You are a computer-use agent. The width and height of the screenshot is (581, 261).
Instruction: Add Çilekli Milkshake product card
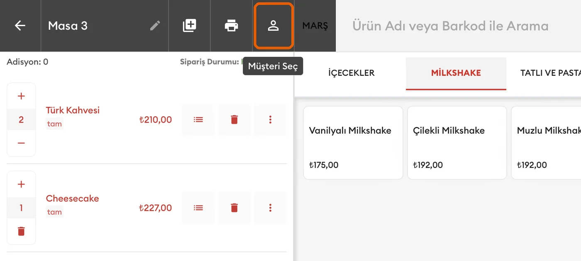[x=457, y=143]
